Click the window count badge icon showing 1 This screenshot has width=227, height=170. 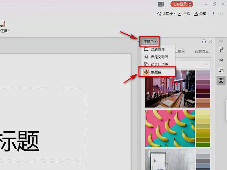point(160,4)
